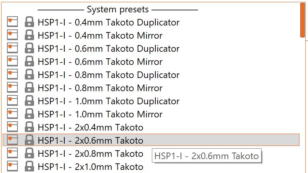Select HSP1-I - 0.4mm Takoto Mirror preset
The image size is (308, 173).
100,36
